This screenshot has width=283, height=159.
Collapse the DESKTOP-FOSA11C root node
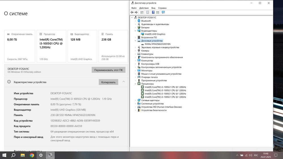click(x=132, y=18)
